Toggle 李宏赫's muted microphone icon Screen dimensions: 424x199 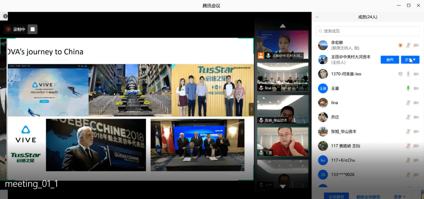point(408,45)
